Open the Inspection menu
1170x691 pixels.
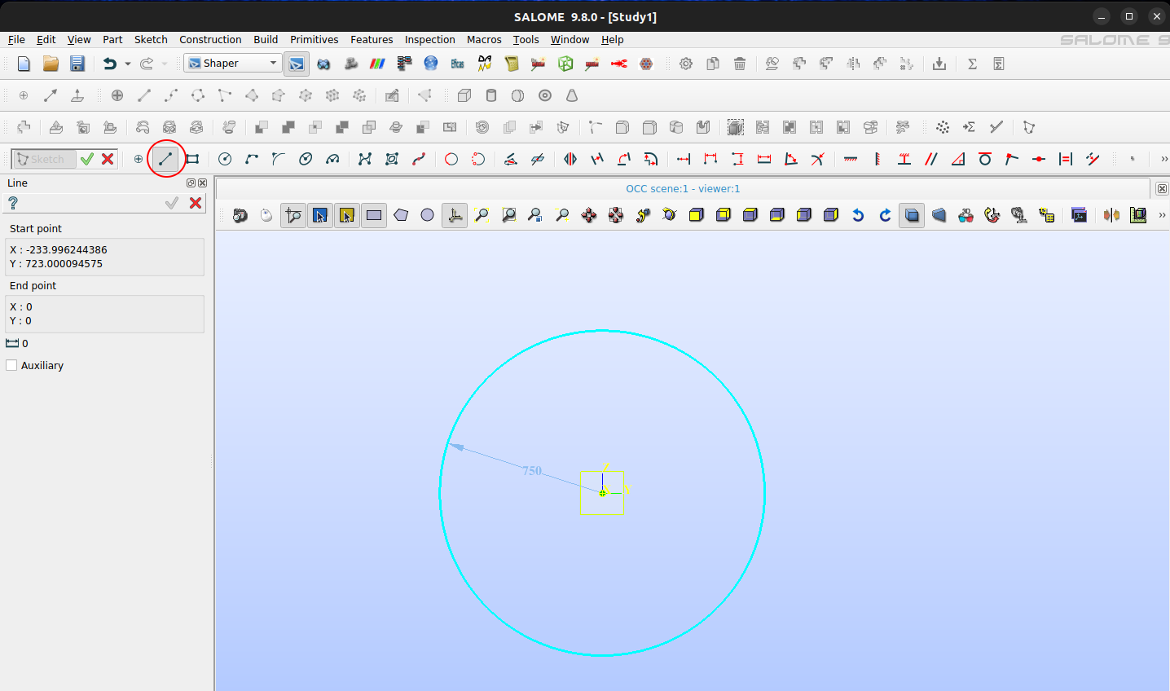coord(430,39)
